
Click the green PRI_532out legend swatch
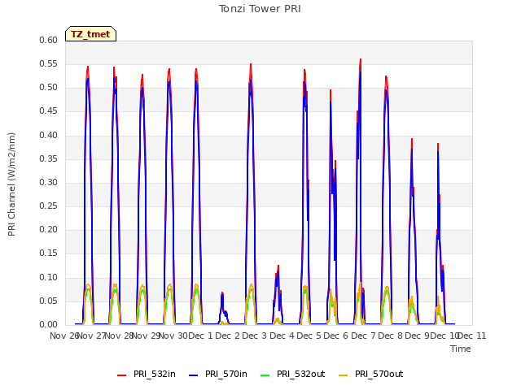click(265, 375)
